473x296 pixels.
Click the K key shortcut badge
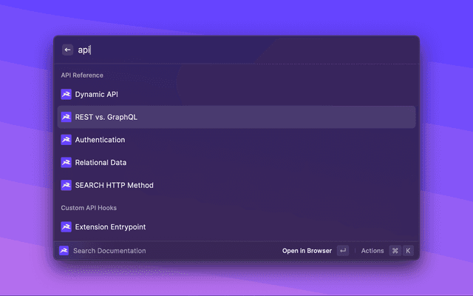[x=408, y=251]
